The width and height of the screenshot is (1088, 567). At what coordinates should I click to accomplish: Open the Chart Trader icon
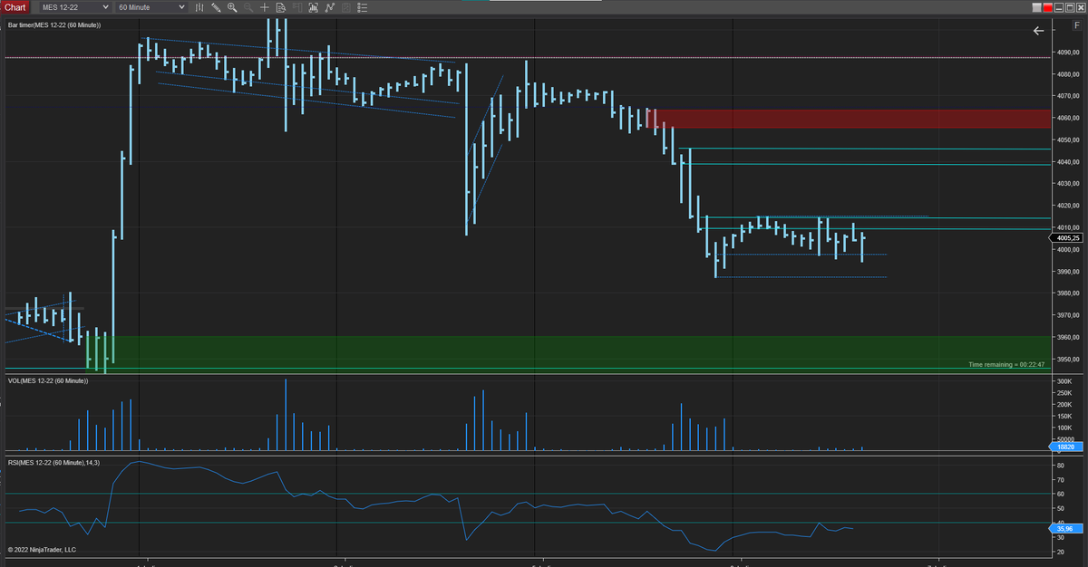pyautogui.click(x=296, y=7)
